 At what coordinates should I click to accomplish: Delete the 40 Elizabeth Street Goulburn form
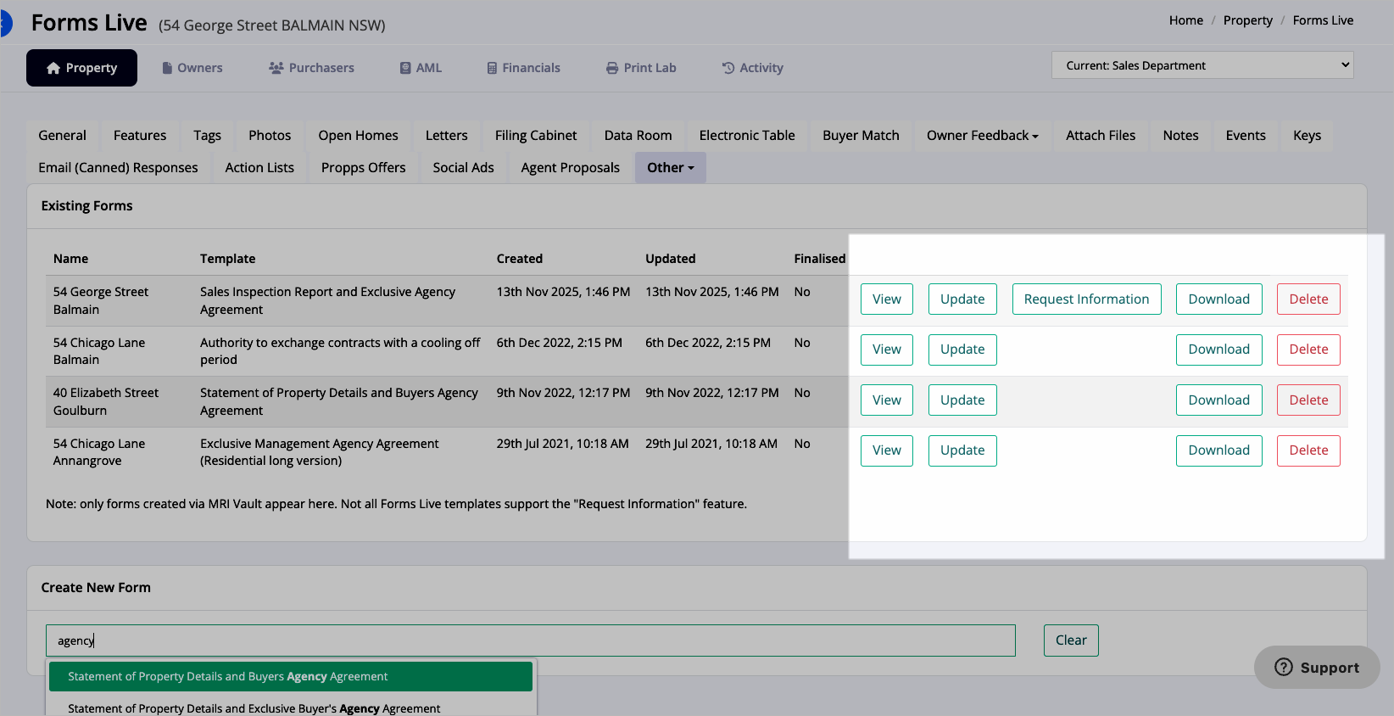(1308, 400)
